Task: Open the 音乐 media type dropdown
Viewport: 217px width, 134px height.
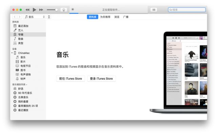Action: coord(34,17)
